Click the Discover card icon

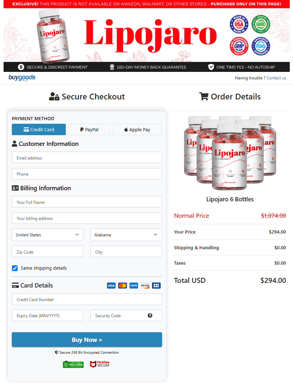pyautogui.click(x=145, y=285)
